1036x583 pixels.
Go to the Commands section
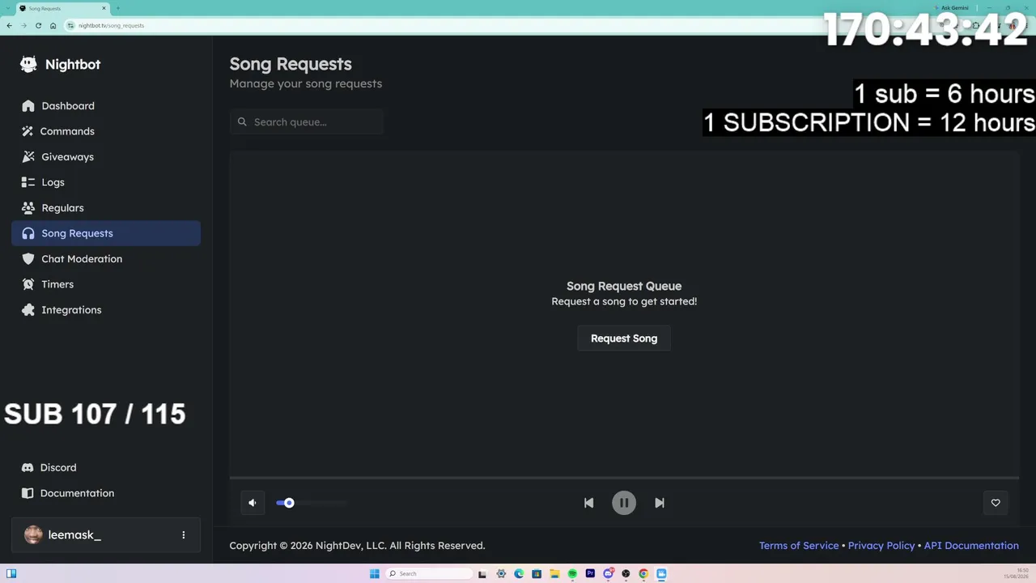pos(106,131)
